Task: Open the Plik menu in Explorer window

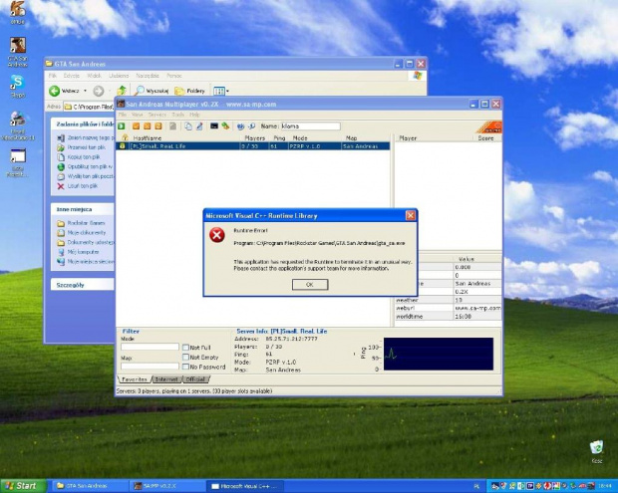Action: (53, 76)
